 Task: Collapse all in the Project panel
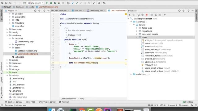[x=39, y=11]
